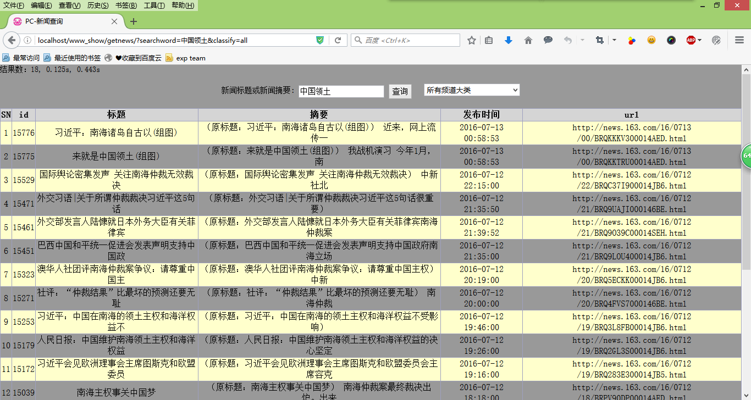The image size is (751, 400).
Task: Reload page using the refresh icon
Action: [x=338, y=40]
